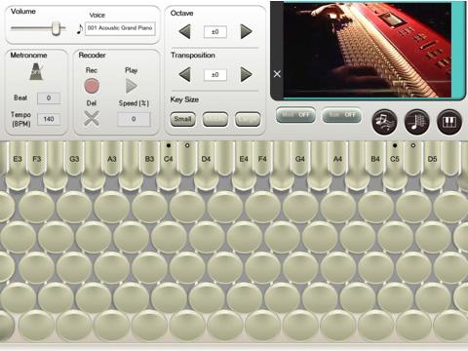Select Small key size
This screenshot has width=468, height=351.
tap(183, 119)
